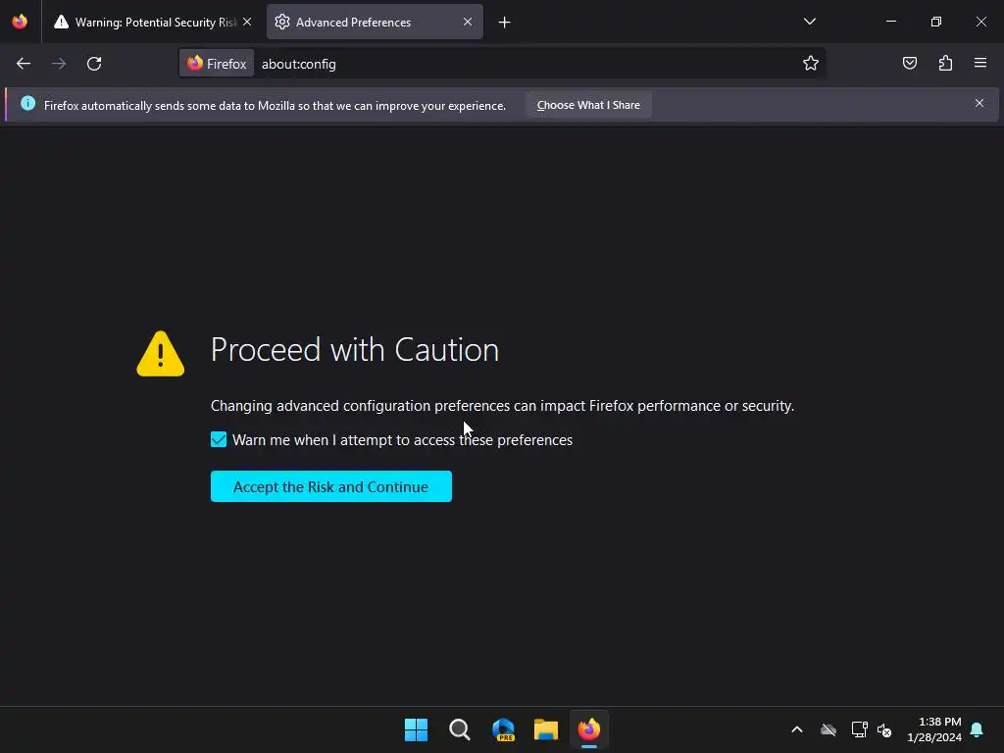Screen dimensions: 1004x753
Task: Bookmark this page with the star icon
Action: pos(811,64)
